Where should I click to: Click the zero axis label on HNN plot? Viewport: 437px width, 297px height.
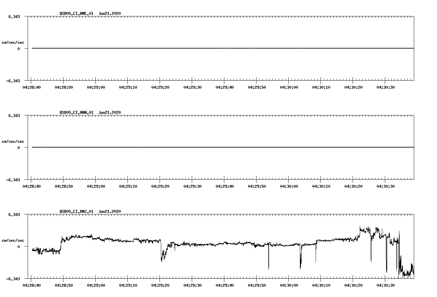tap(19, 148)
